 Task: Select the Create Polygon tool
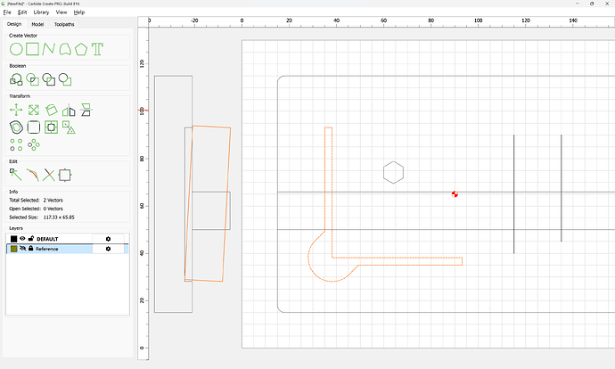click(x=81, y=49)
